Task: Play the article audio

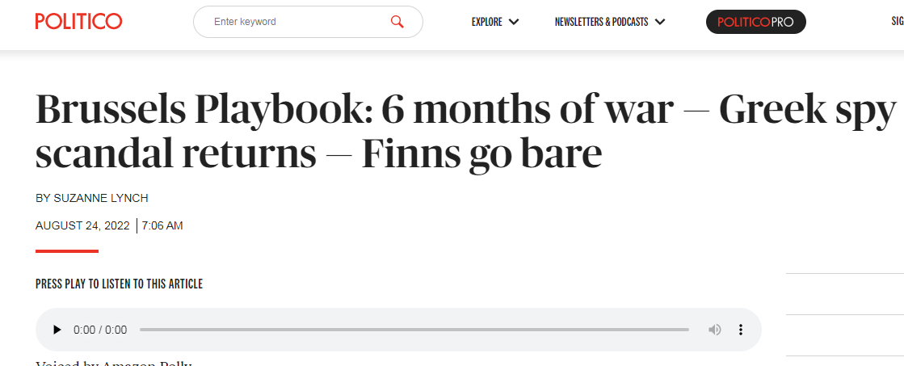Action: (57, 330)
